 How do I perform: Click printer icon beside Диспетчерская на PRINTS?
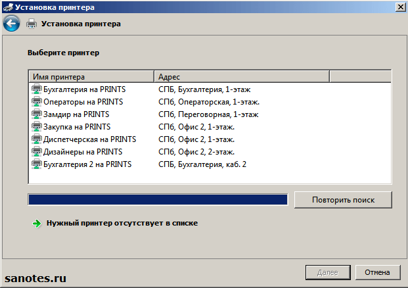click(x=36, y=139)
